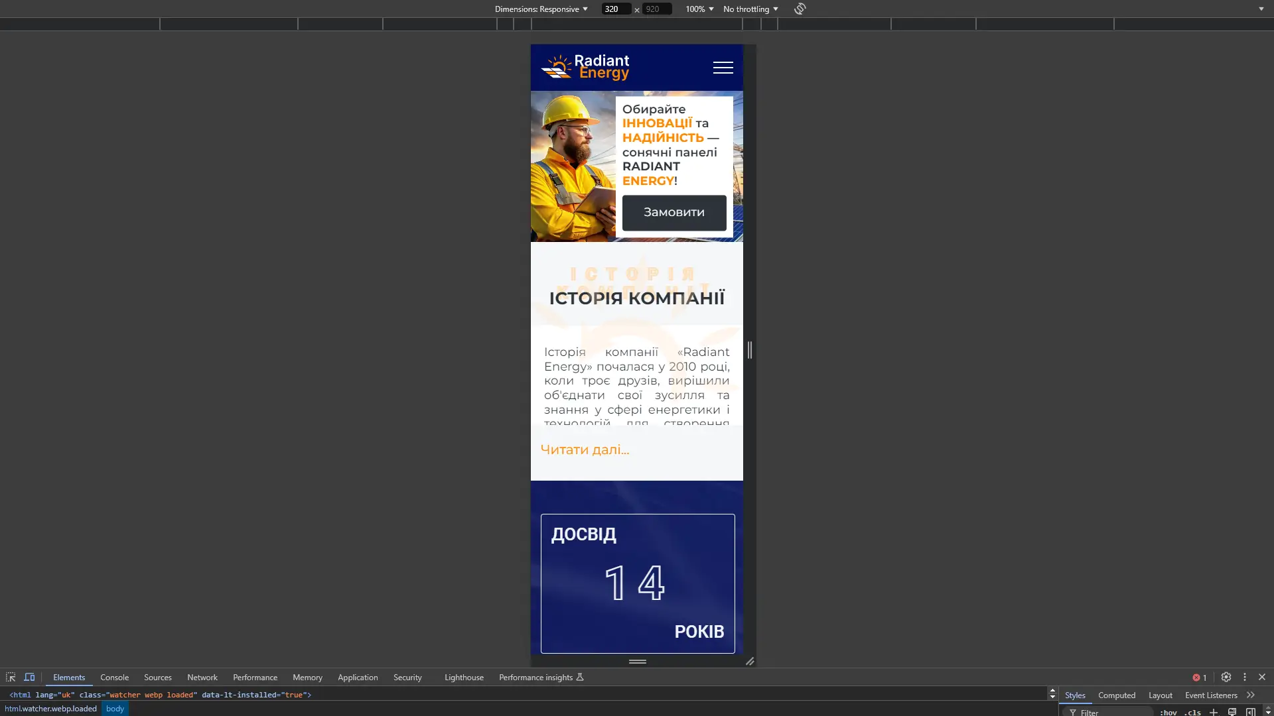Click the ДОСВІД 14 РОКІВ card
This screenshot has height=716, width=1274.
[638, 583]
